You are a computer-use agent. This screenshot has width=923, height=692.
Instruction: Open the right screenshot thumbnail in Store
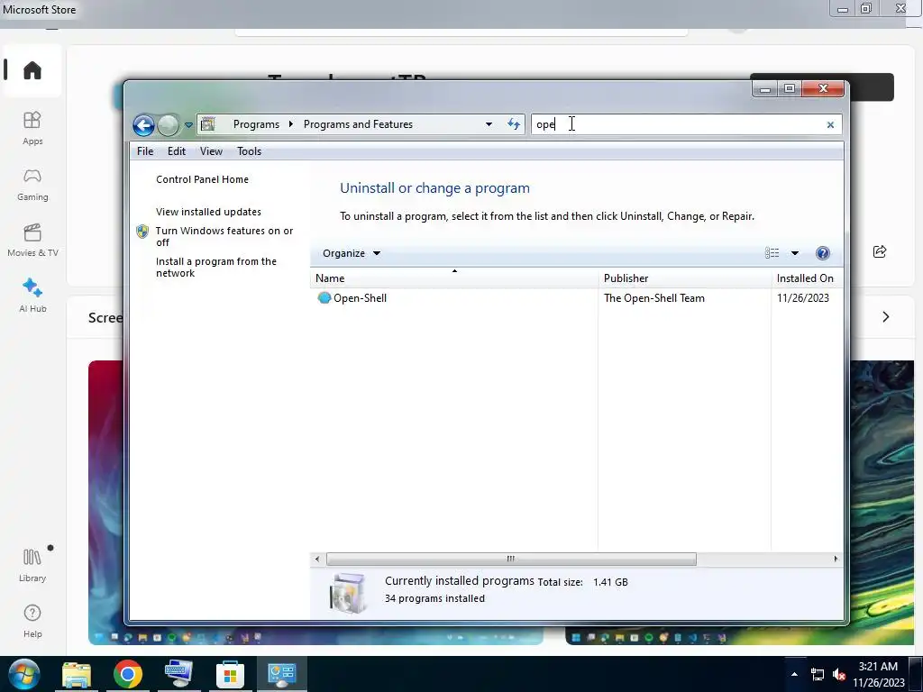[x=882, y=502]
